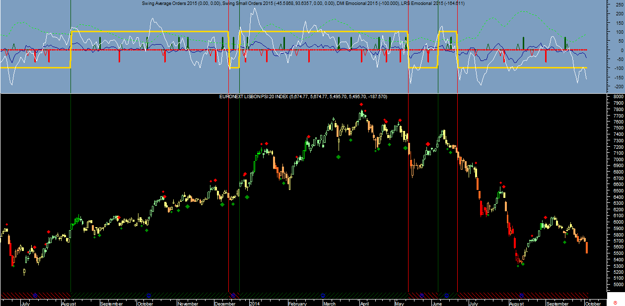The image size is (625, 306).
Task: Click the April label on the time axis
Action: (364, 303)
